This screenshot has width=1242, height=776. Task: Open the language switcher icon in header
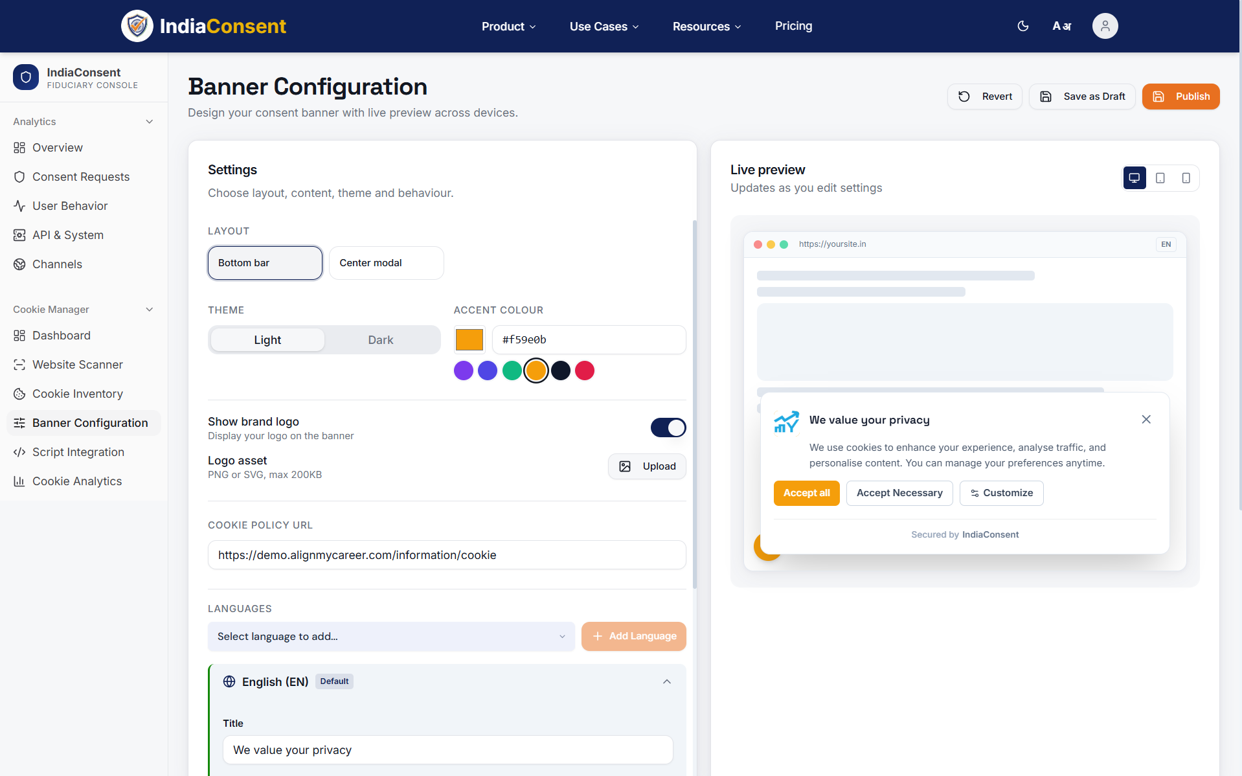click(1062, 26)
